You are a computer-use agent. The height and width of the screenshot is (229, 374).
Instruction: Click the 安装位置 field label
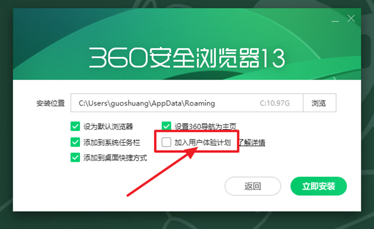51,103
